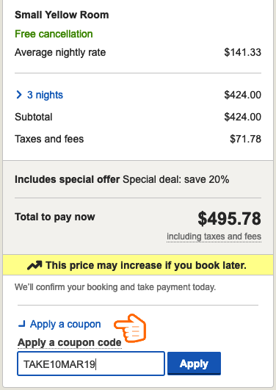Screen dimensions: 276x390
Task: Focus the coupon code input field
Action: pos(91,364)
